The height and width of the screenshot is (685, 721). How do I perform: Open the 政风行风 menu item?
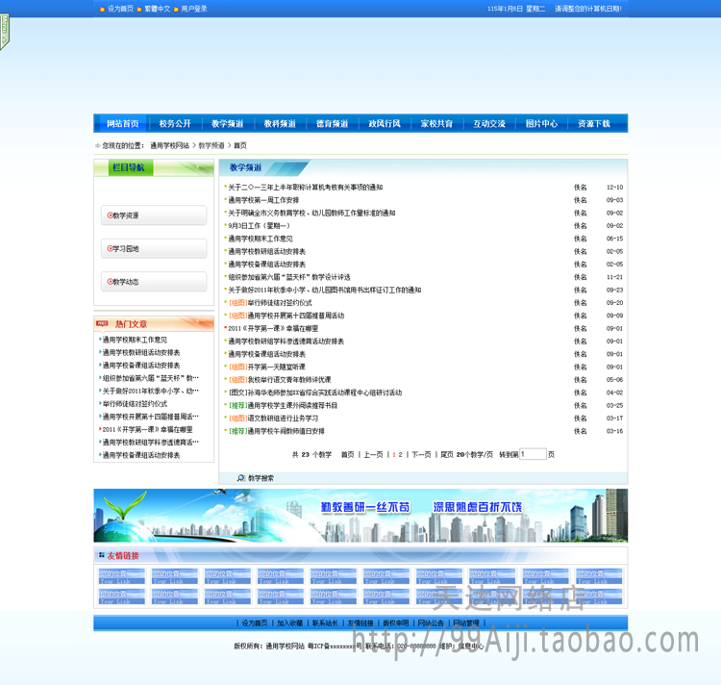point(385,124)
